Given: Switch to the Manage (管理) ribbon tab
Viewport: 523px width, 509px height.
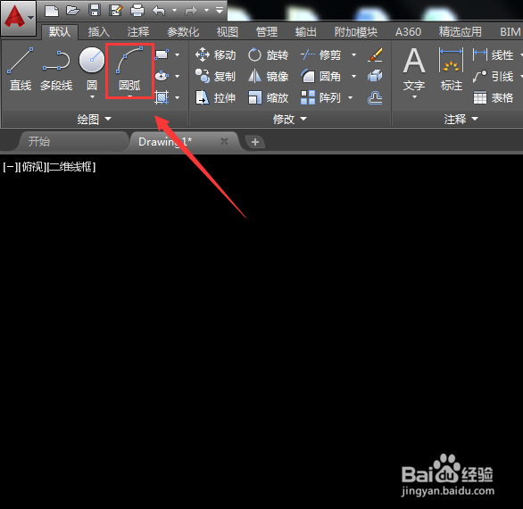Looking at the screenshot, I should tap(267, 32).
